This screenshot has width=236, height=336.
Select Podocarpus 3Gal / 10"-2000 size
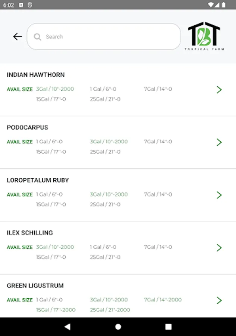click(109, 141)
